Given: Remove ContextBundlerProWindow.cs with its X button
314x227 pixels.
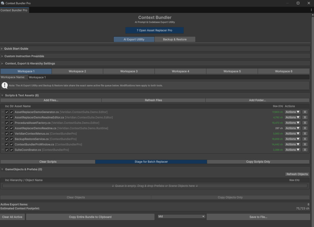Looking at the screenshot, I should point(305,144).
